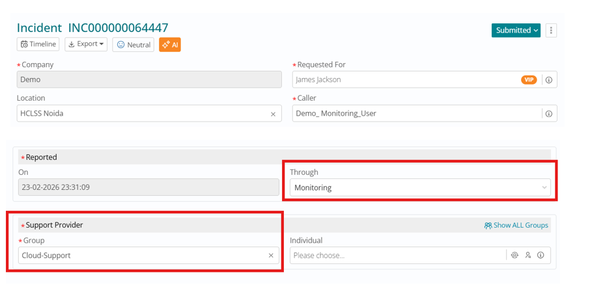This screenshot has height=305, width=605.
Task: Click into the Individual Please choose field
Action: [x=397, y=256]
